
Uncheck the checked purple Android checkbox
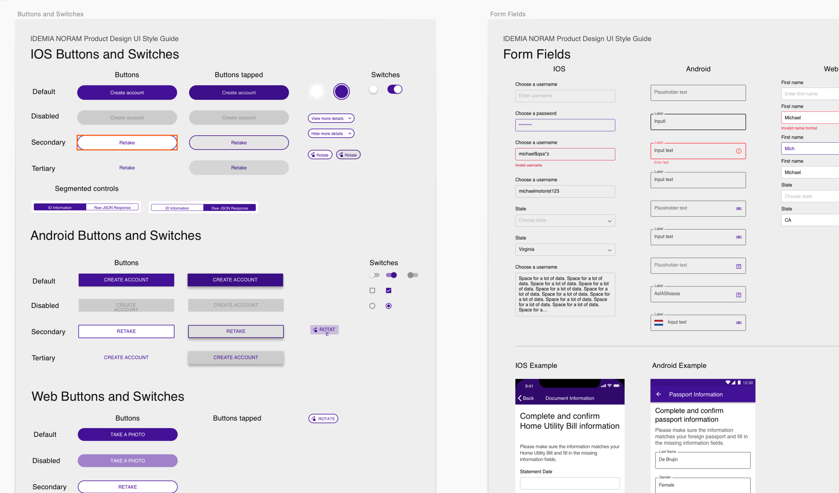(x=388, y=290)
